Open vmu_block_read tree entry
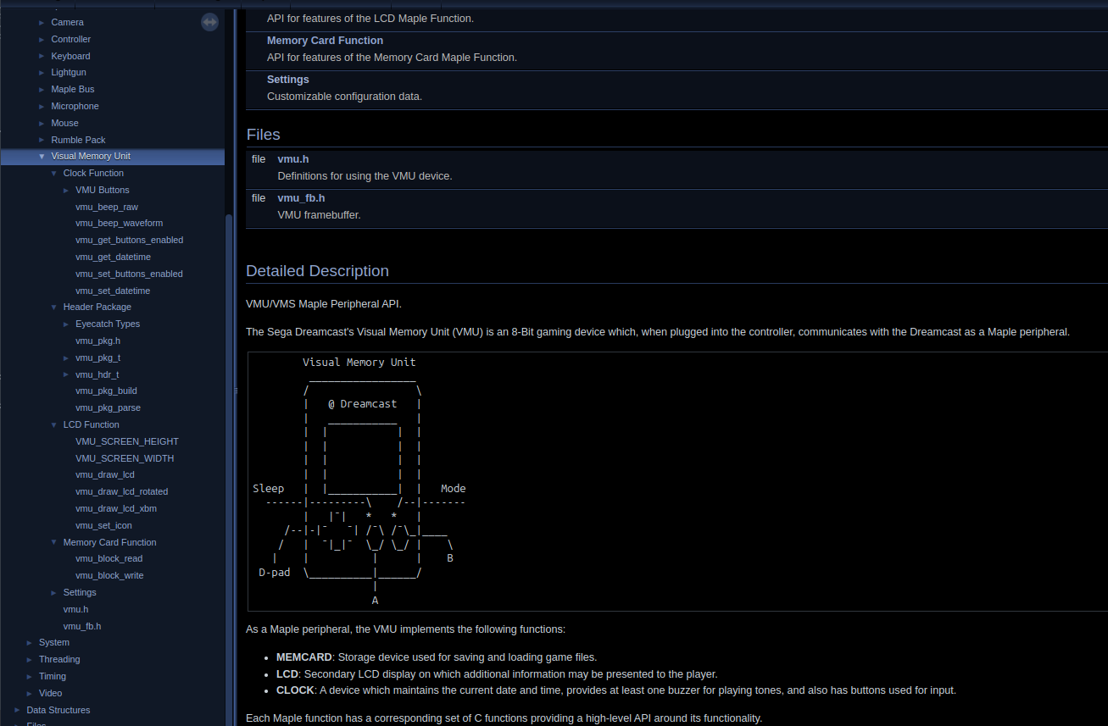The width and height of the screenshot is (1108, 726). [109, 558]
